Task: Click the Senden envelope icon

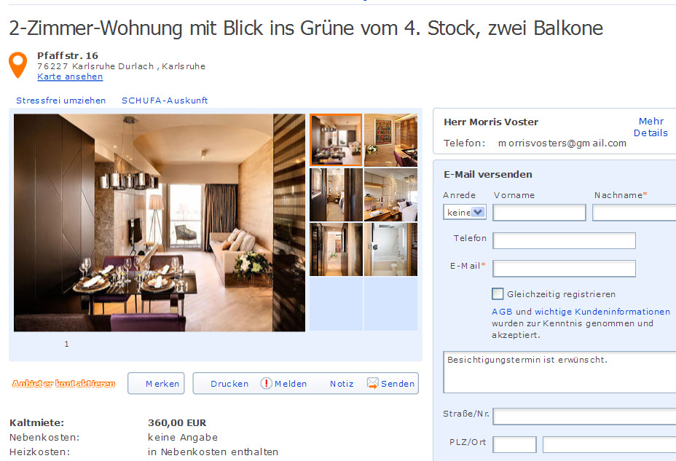Action: 372,383
